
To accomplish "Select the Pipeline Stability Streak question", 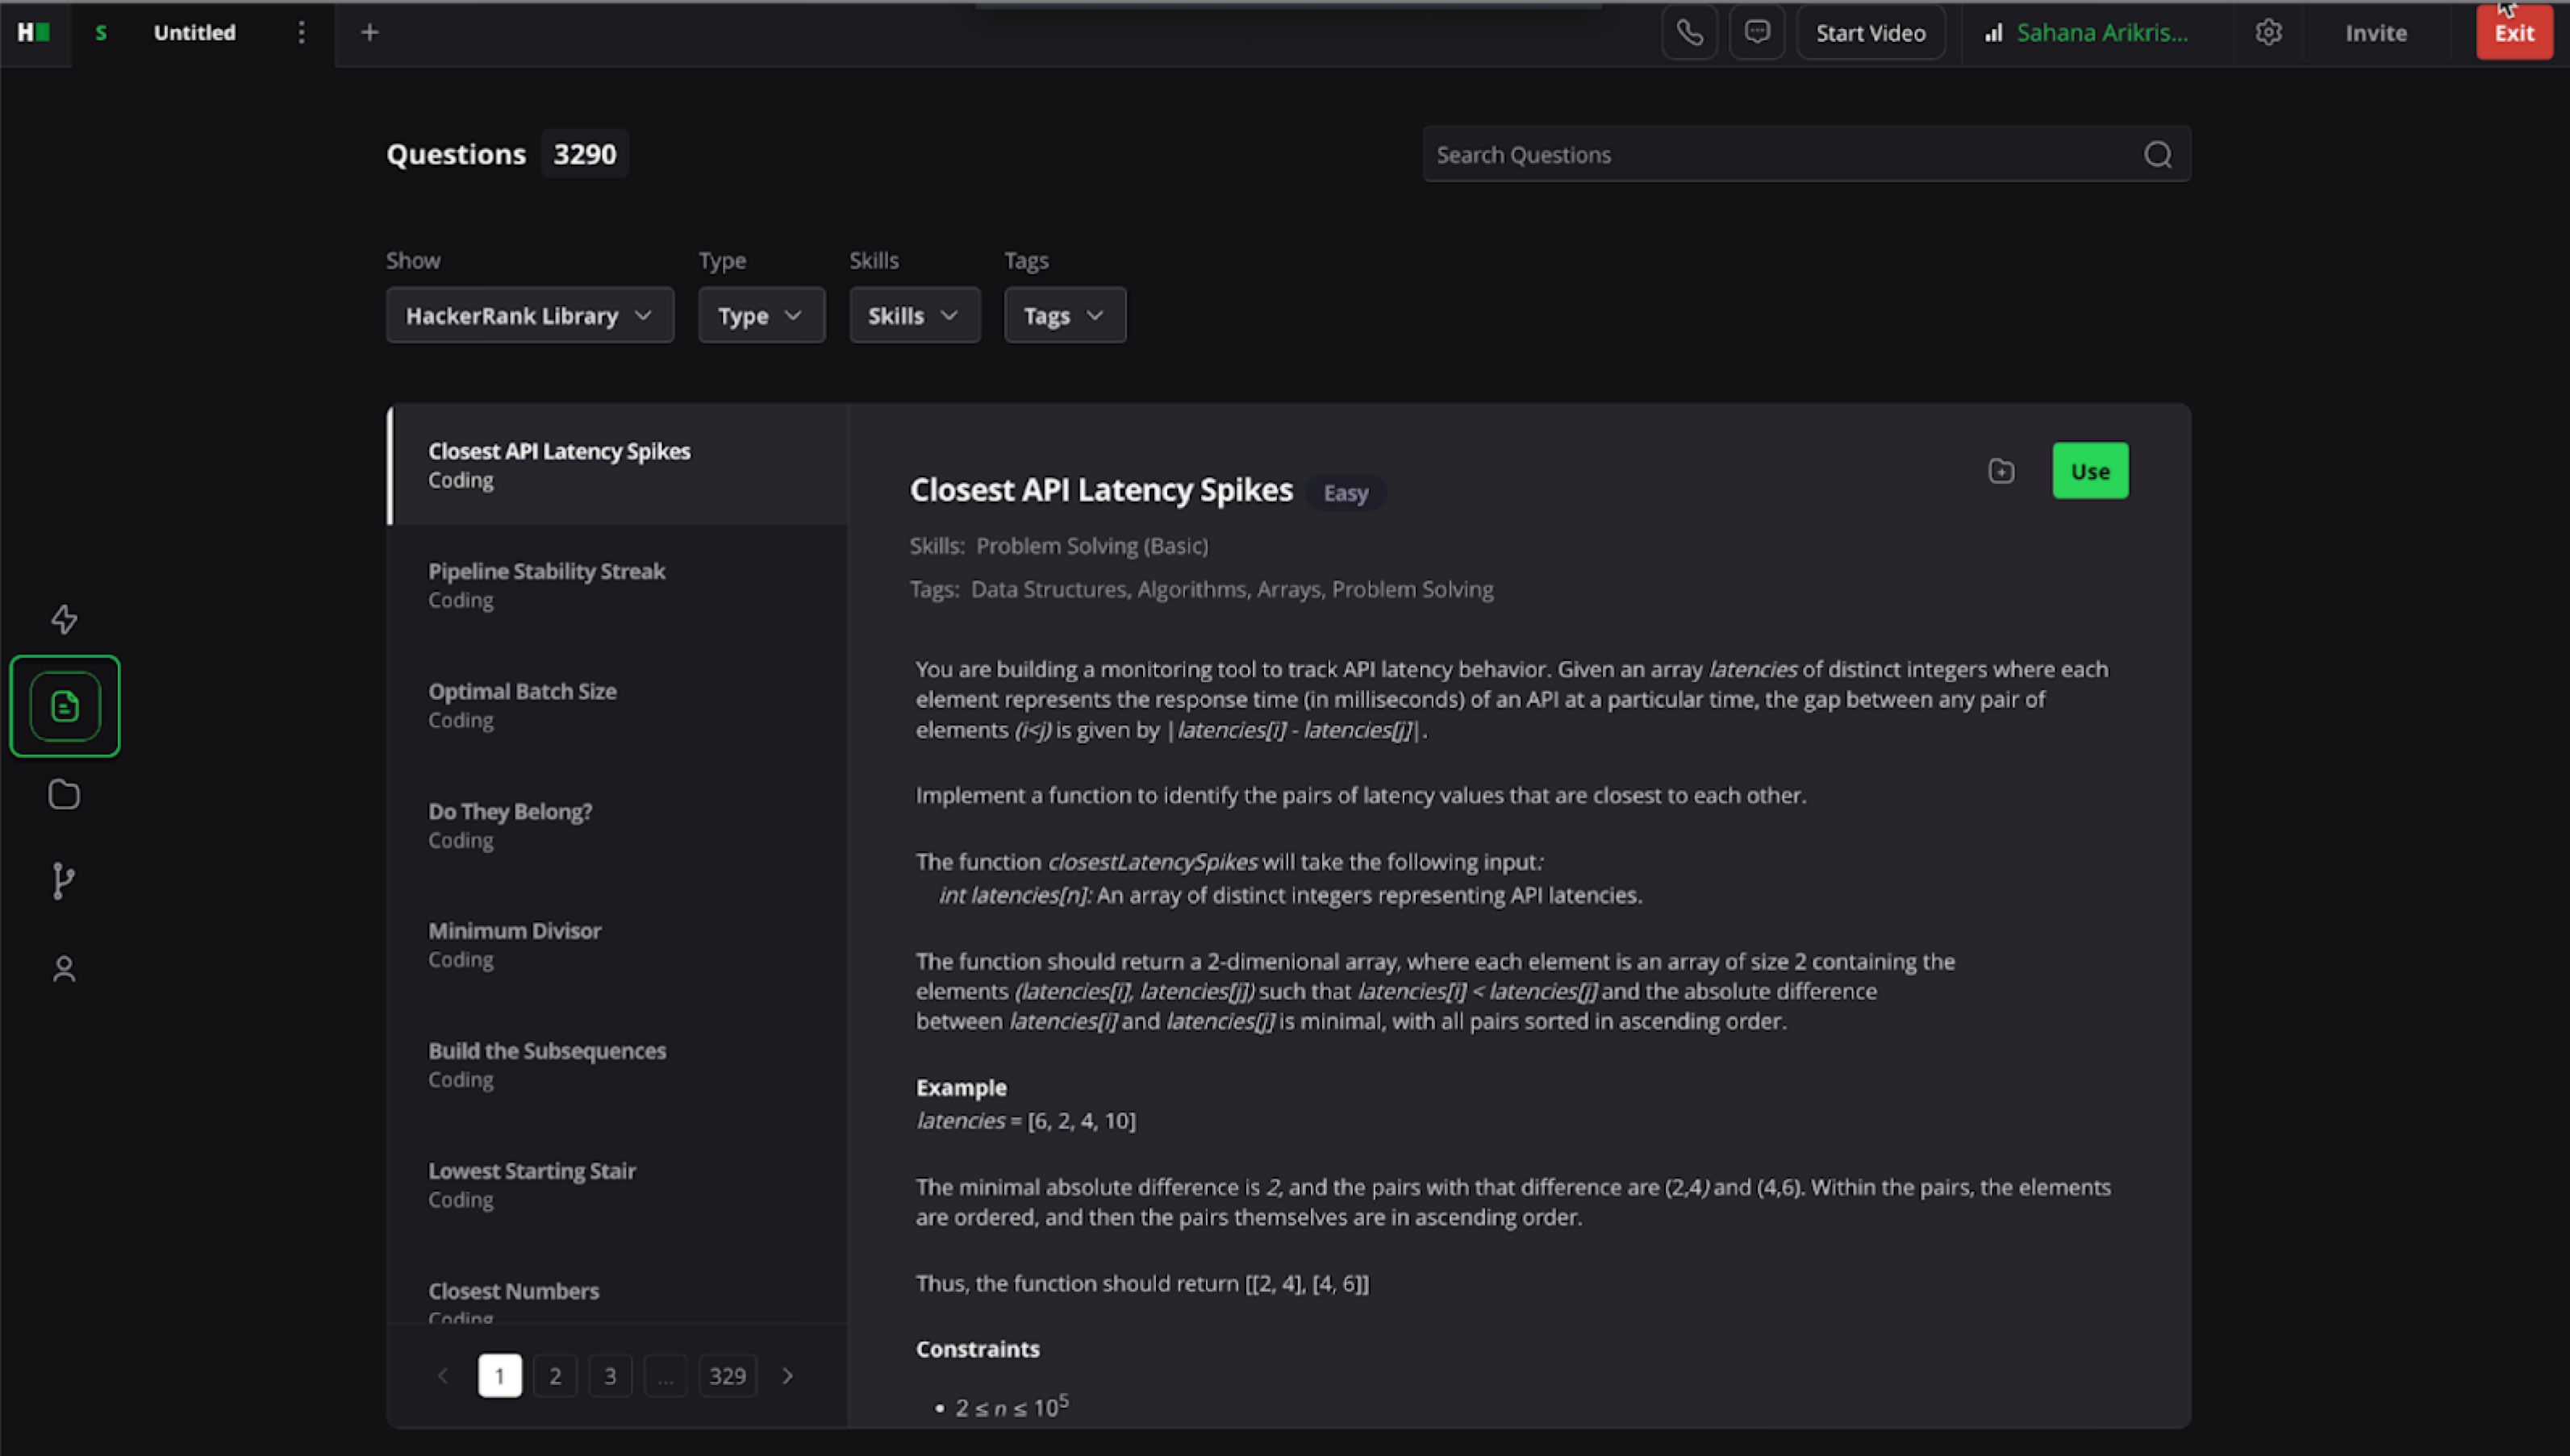I will click(x=546, y=584).
